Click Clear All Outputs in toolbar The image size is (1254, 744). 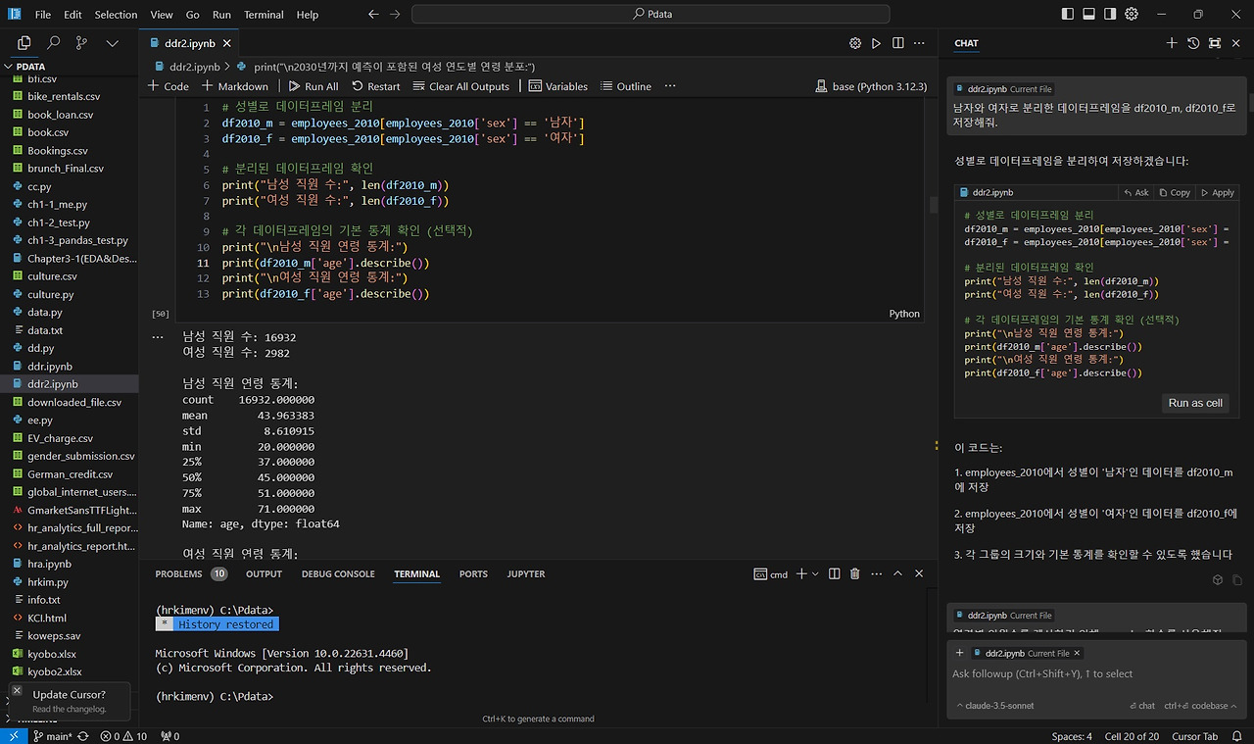460,86
